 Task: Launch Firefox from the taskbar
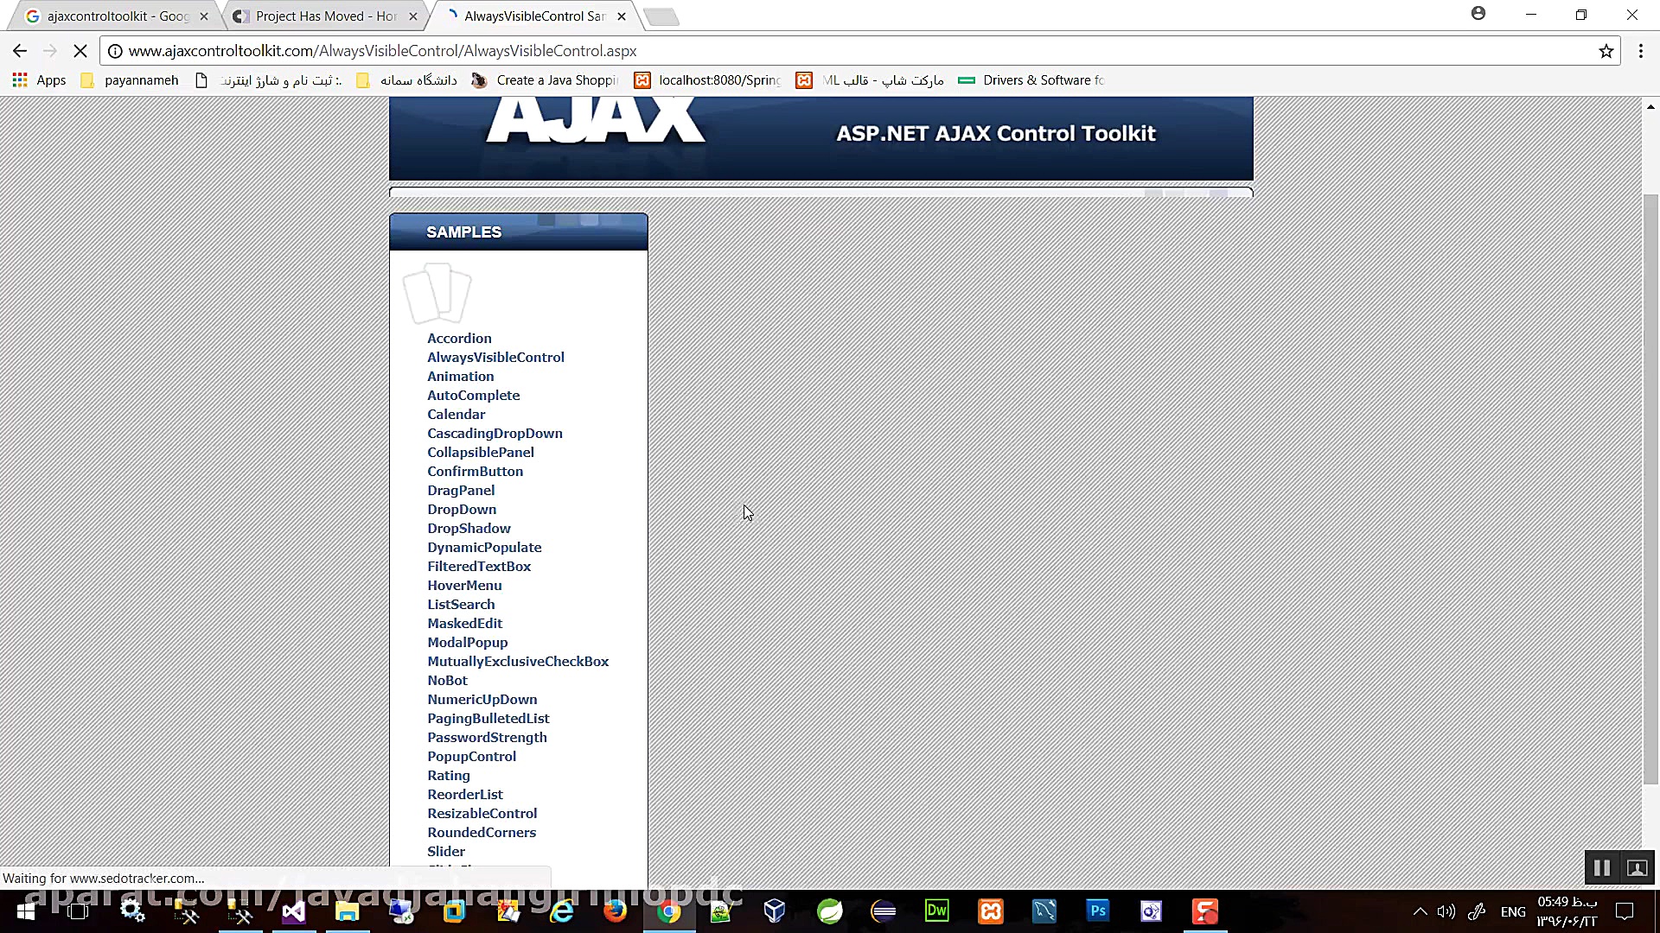click(x=614, y=911)
